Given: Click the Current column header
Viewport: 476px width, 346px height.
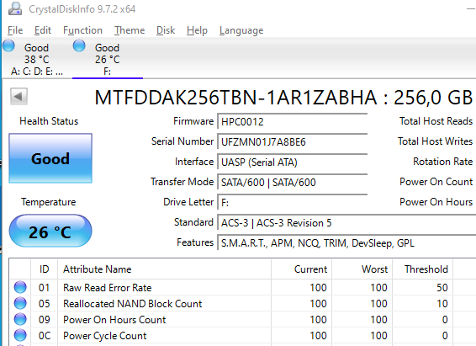Looking at the screenshot, I should click(x=301, y=269).
